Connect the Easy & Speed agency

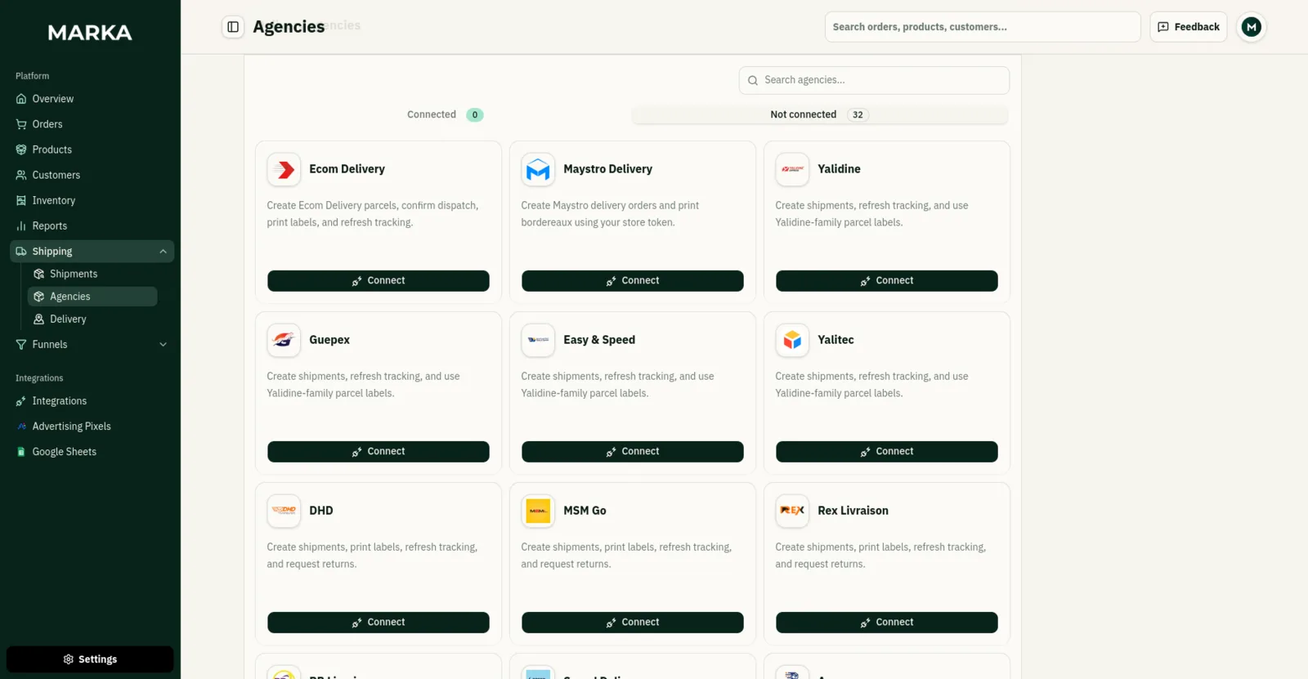click(x=633, y=452)
